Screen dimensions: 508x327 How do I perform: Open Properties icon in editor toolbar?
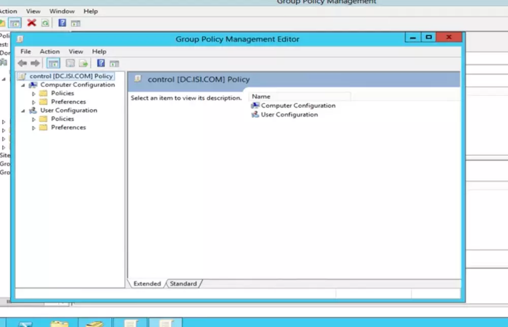[x=70, y=63]
